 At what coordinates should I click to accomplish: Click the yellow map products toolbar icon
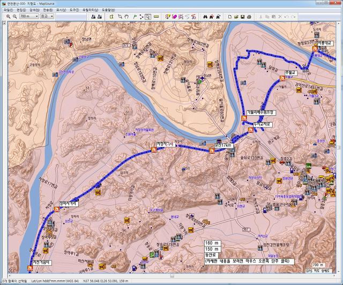coord(168,17)
